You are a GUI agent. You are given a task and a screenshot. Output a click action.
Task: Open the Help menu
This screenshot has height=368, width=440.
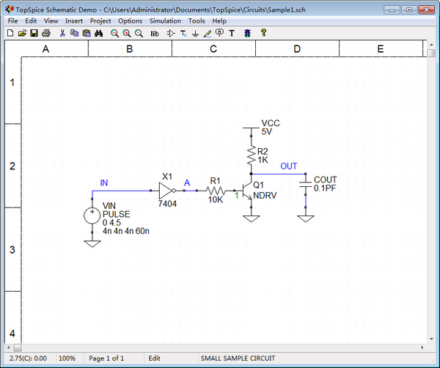[x=219, y=21]
